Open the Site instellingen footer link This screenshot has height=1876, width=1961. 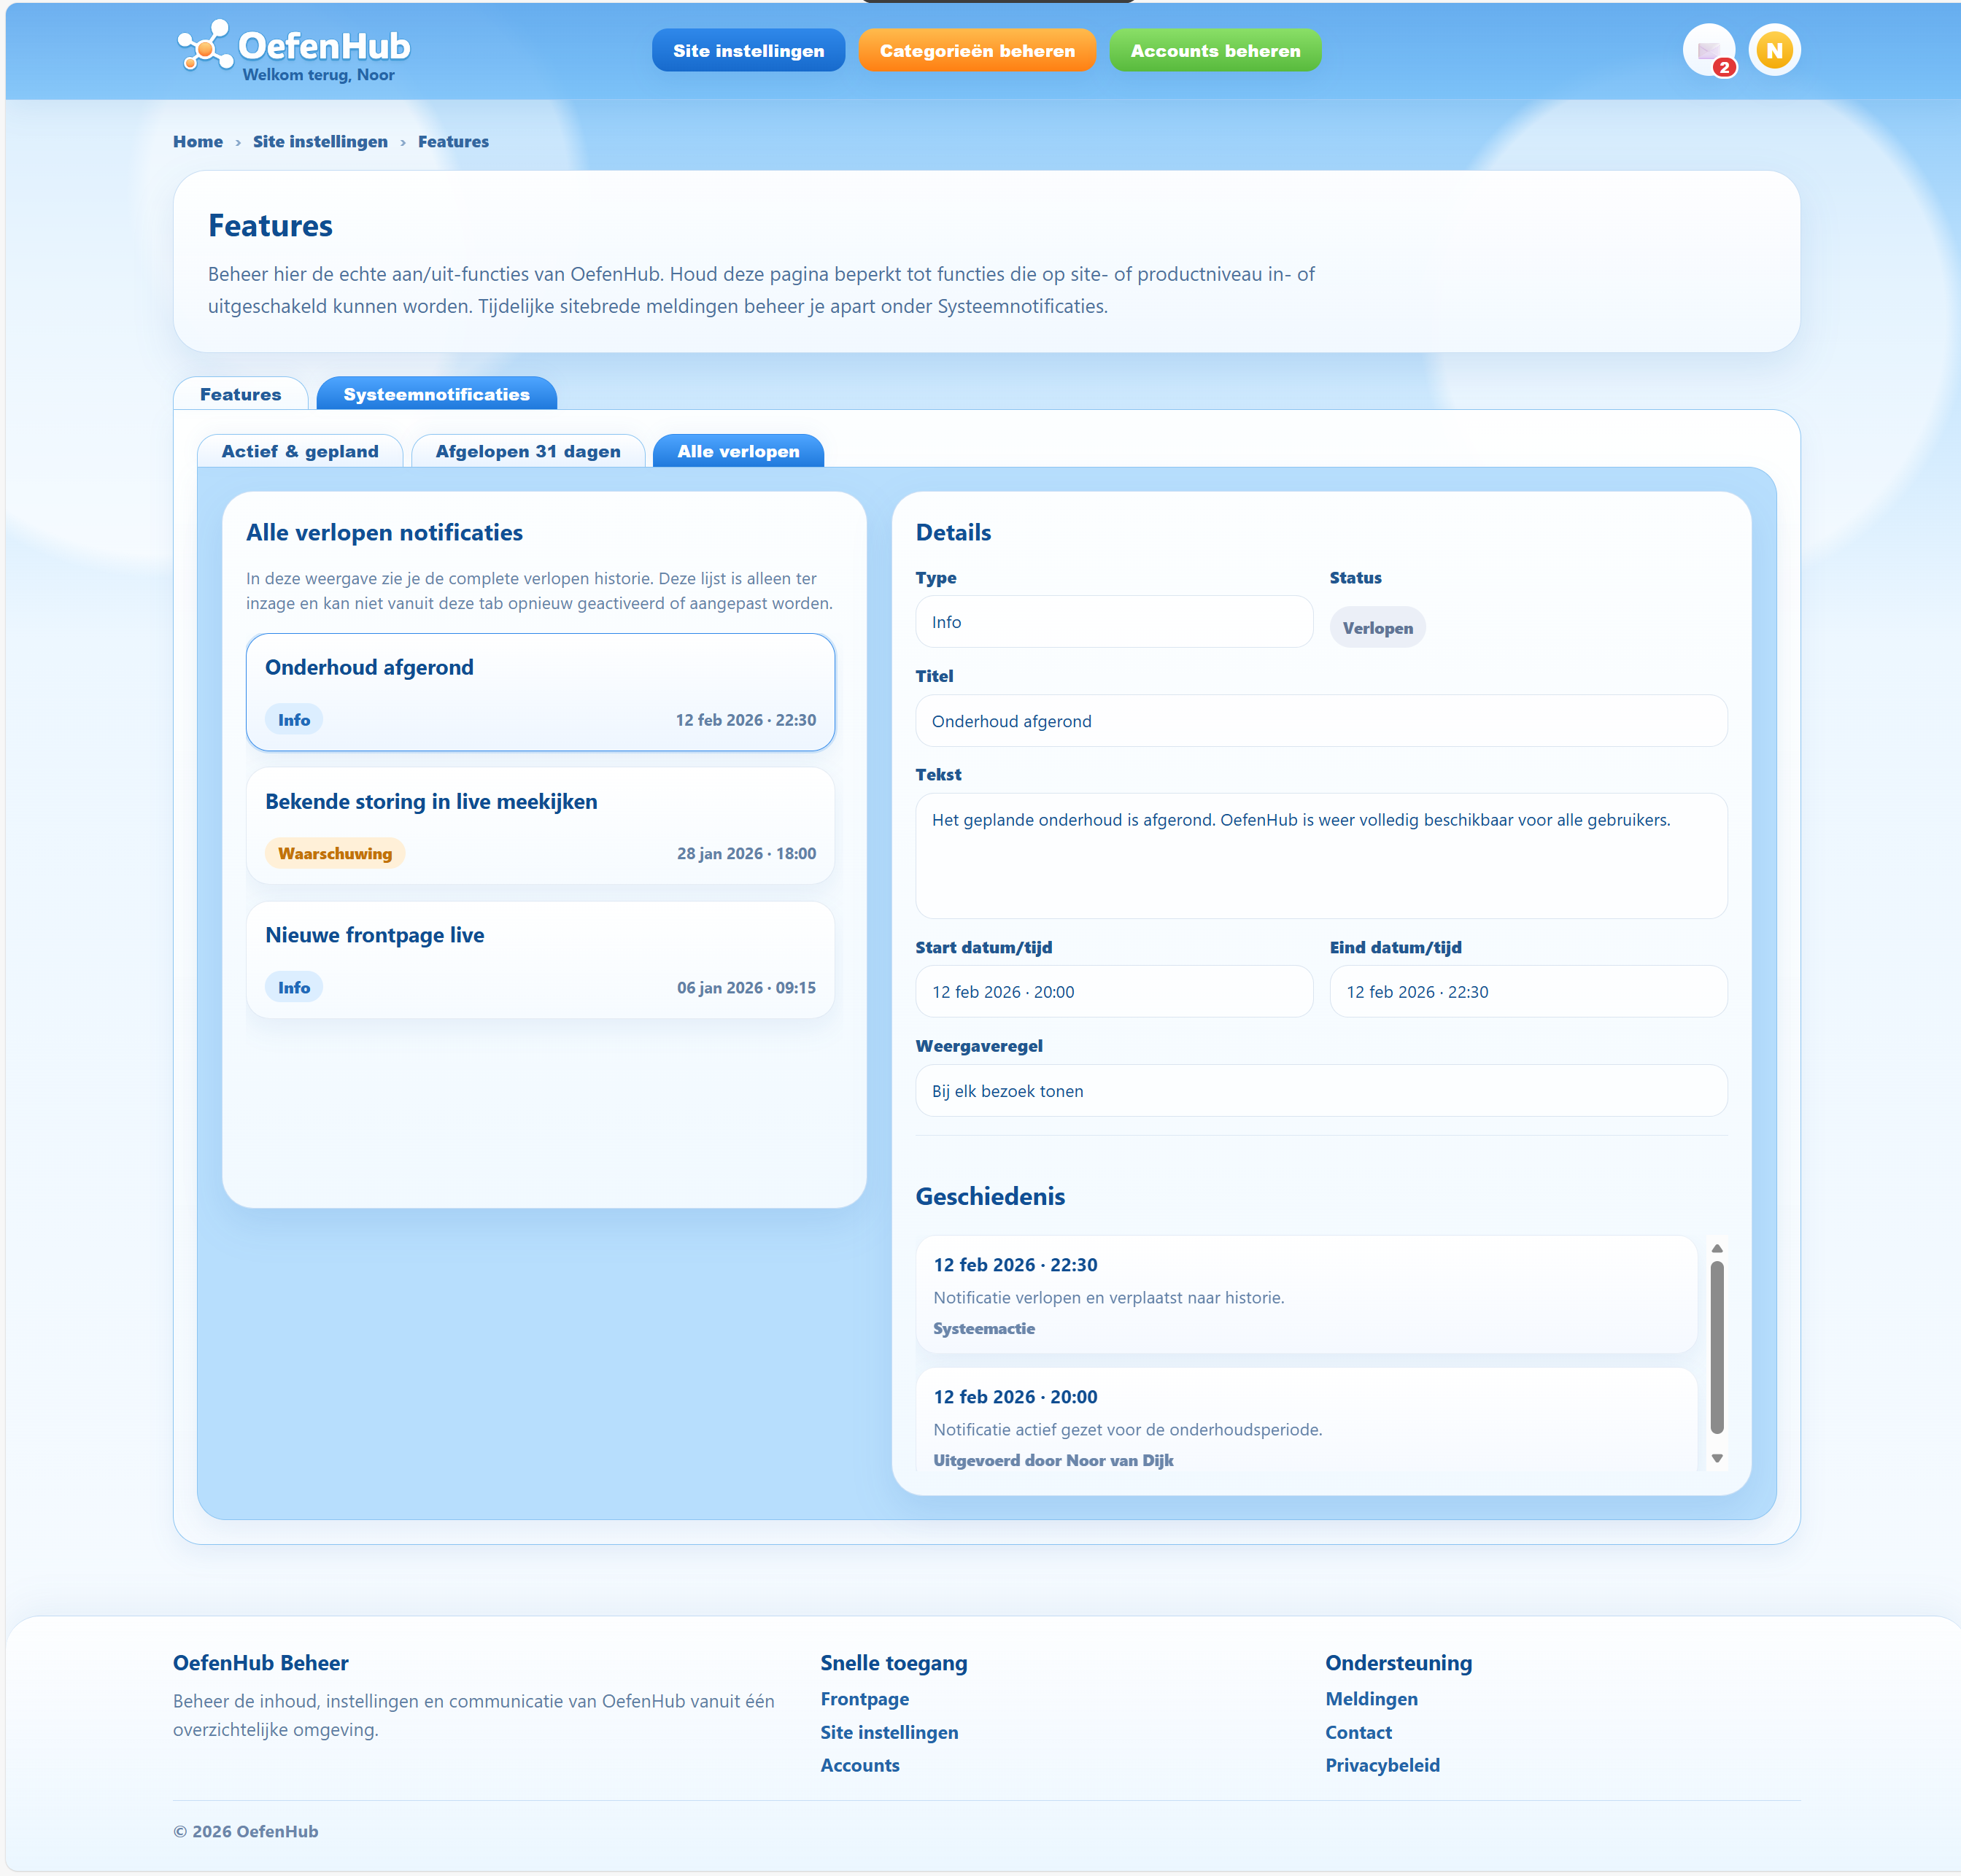(889, 1732)
